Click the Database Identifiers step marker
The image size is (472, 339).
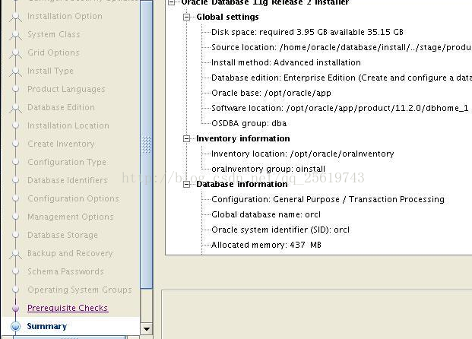(15, 180)
